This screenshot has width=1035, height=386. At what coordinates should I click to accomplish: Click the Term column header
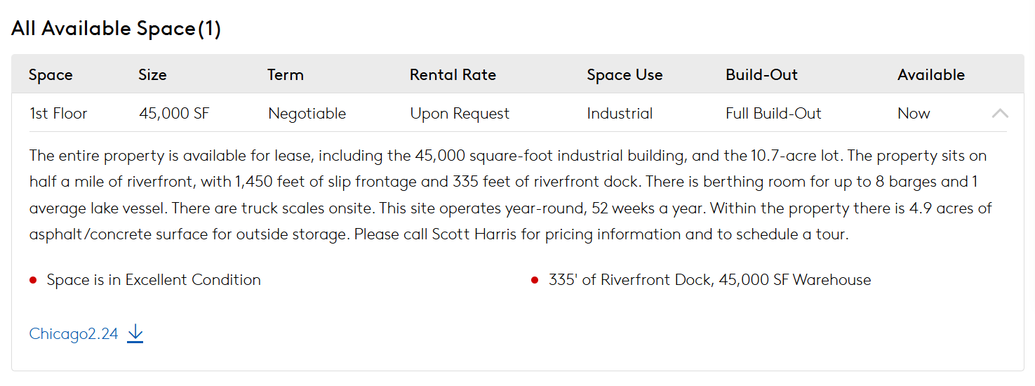[286, 74]
